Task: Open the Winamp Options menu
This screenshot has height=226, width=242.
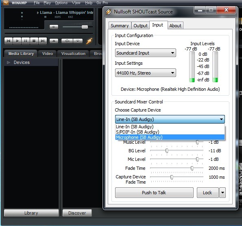Action: coord(61,3)
